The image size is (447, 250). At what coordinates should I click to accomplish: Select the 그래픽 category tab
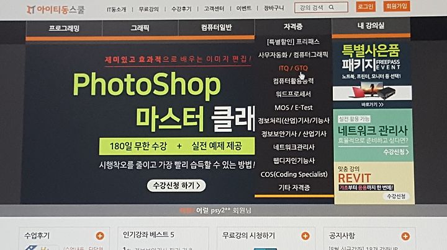point(140,28)
